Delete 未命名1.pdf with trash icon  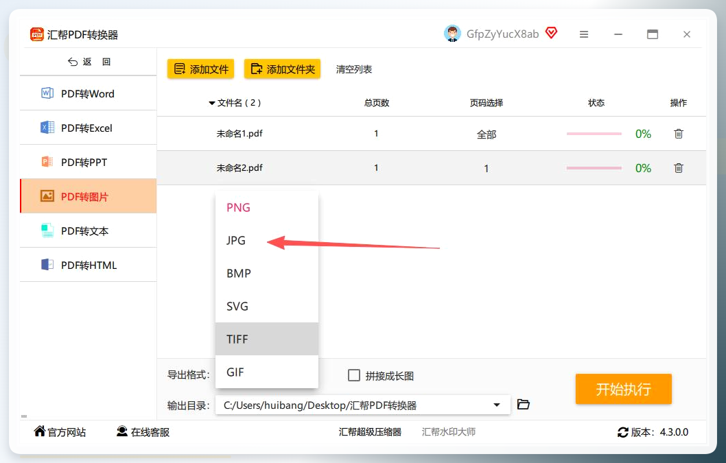[679, 134]
